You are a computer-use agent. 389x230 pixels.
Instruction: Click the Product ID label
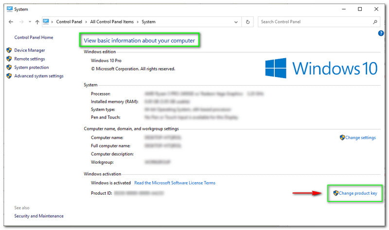pyautogui.click(x=102, y=193)
